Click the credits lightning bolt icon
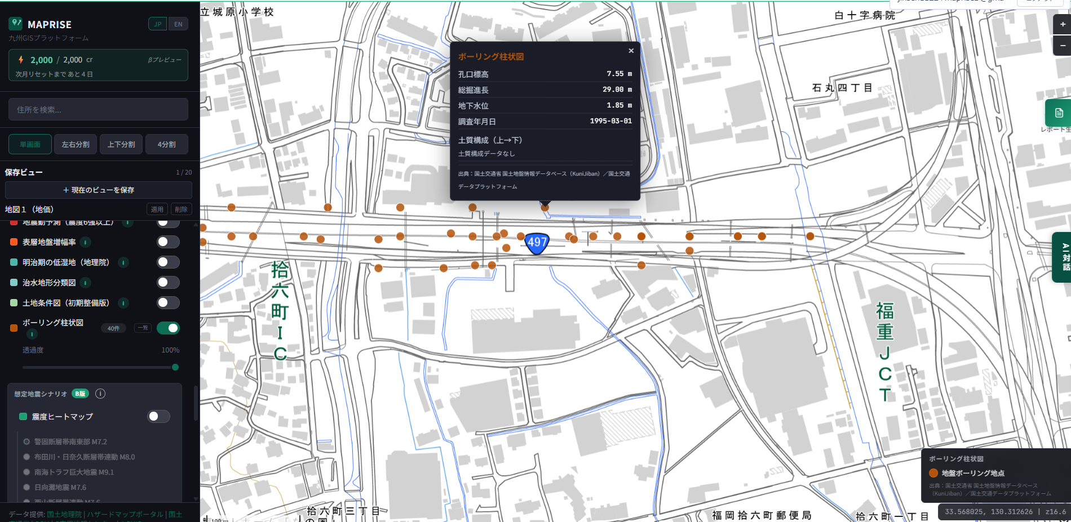This screenshot has width=1071, height=522. [21, 60]
